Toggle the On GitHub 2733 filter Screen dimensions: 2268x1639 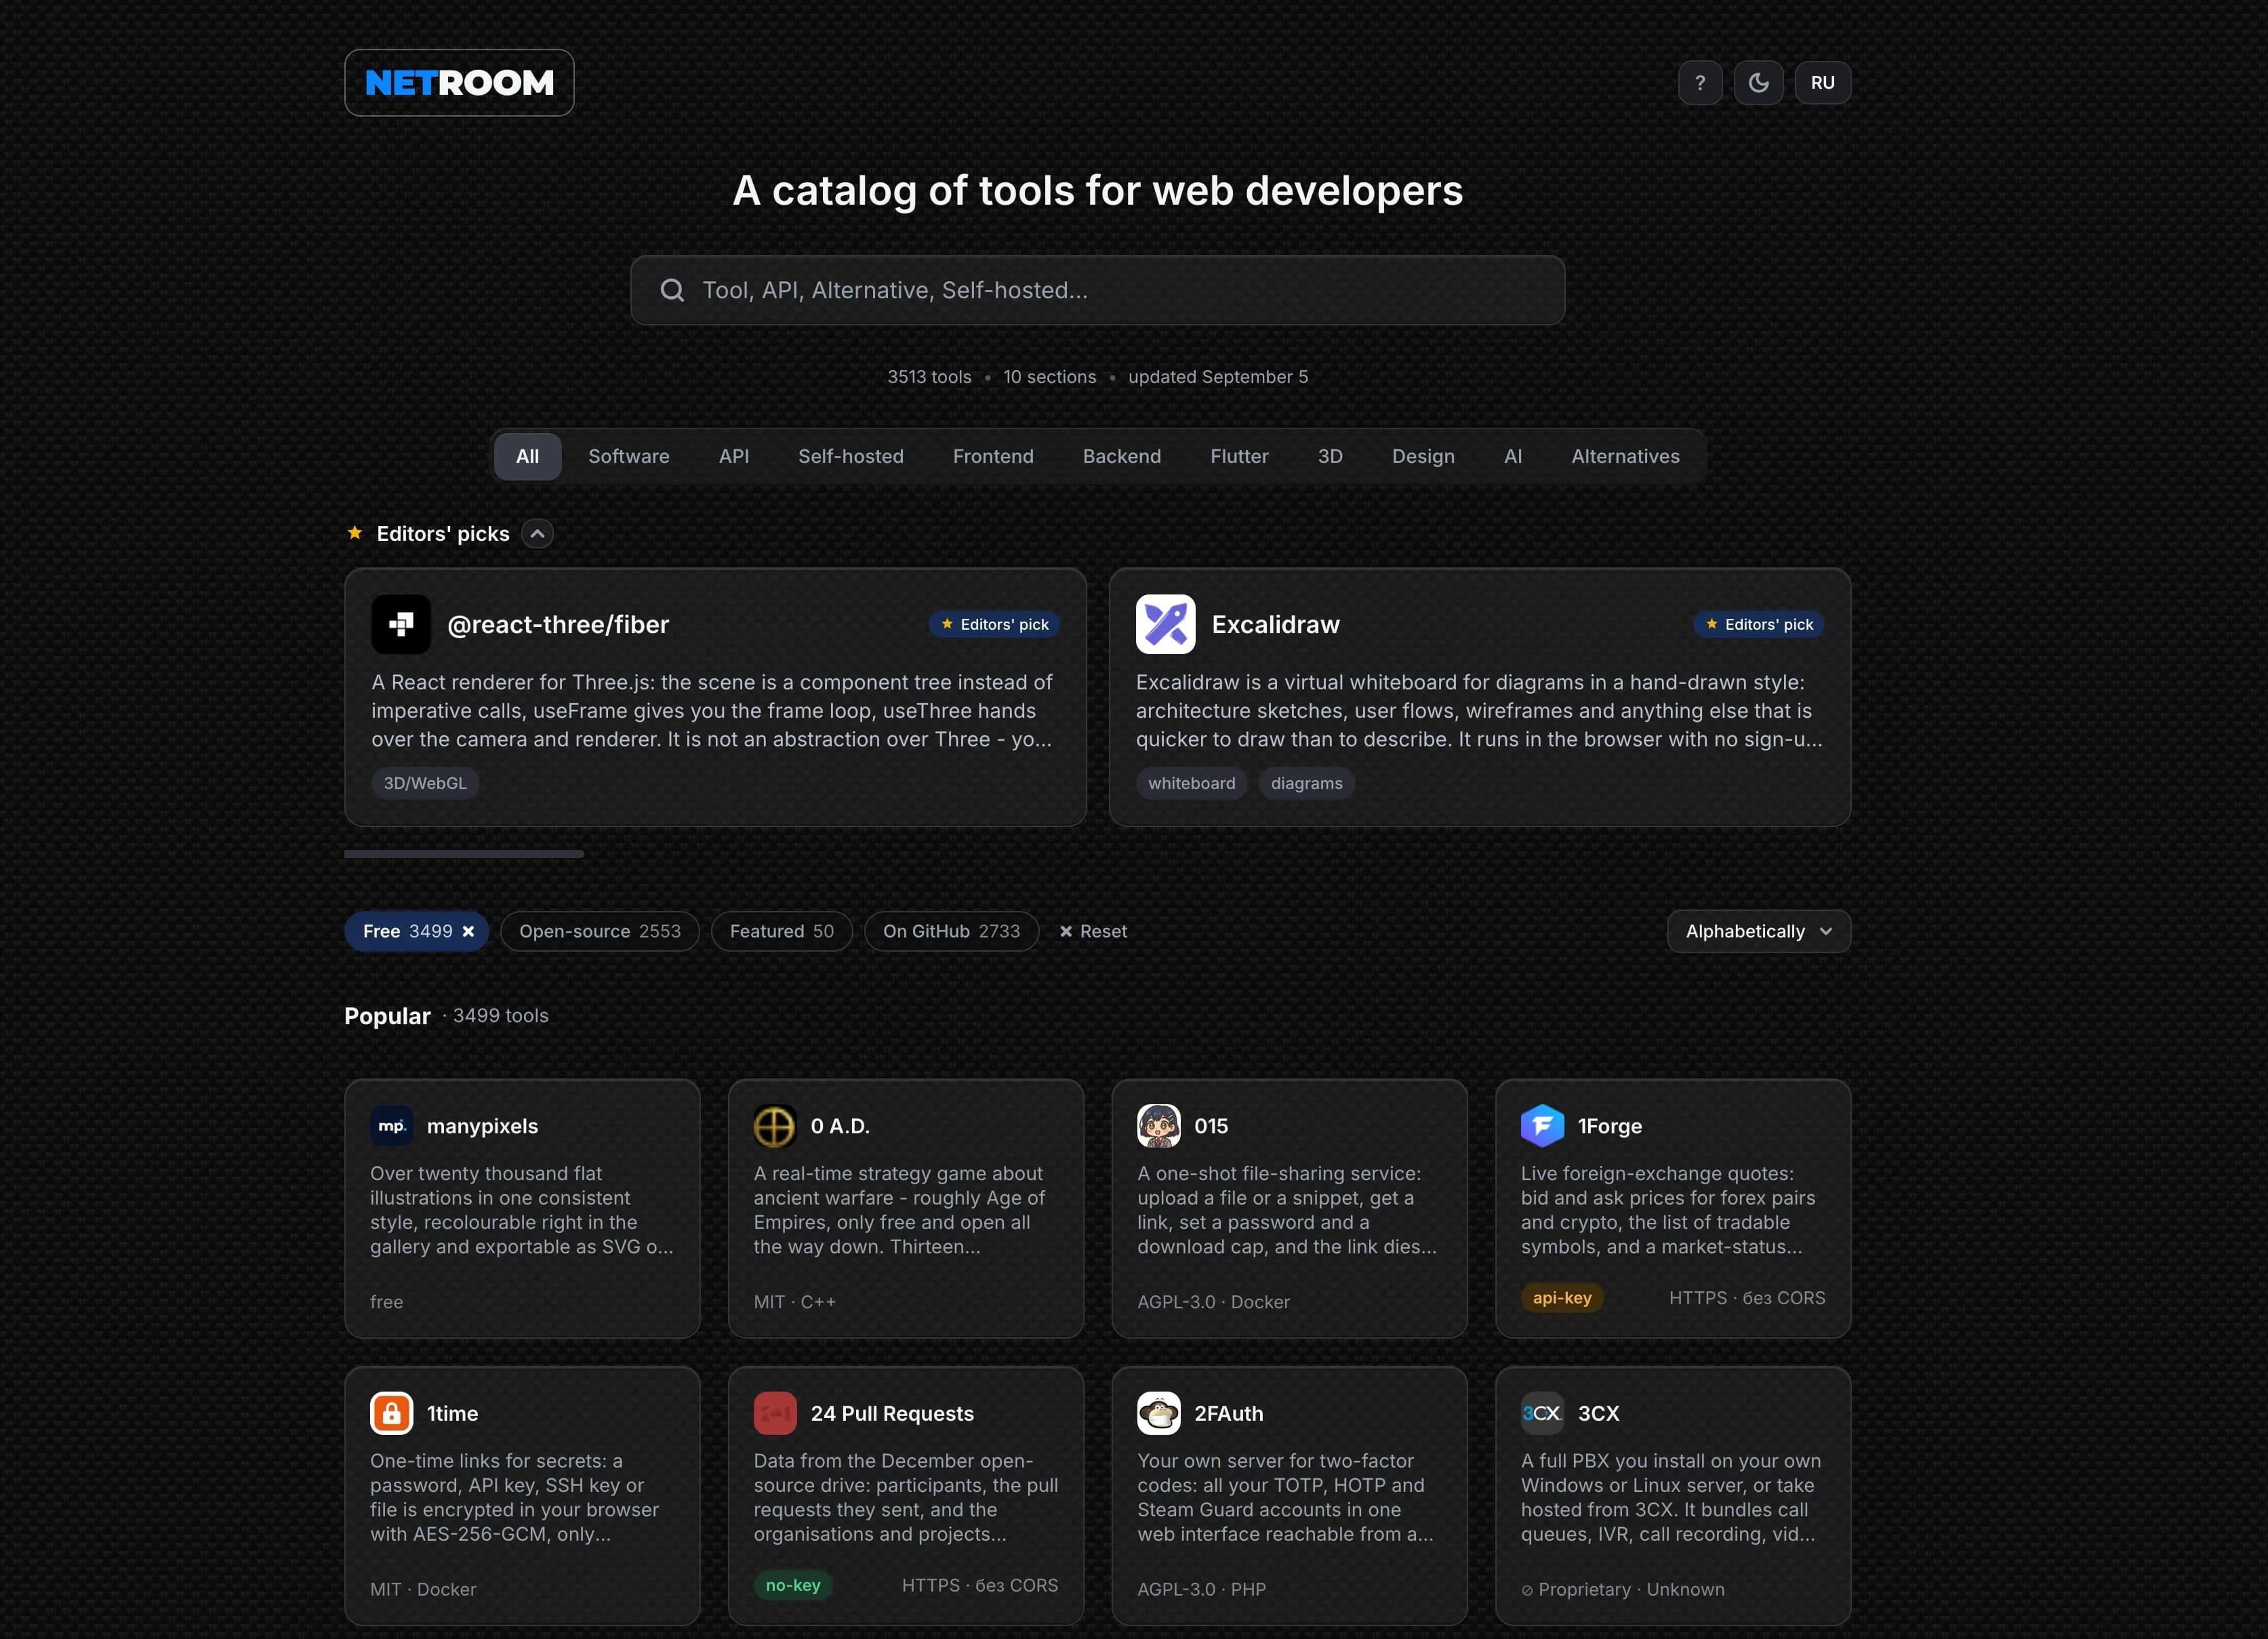coord(951,931)
